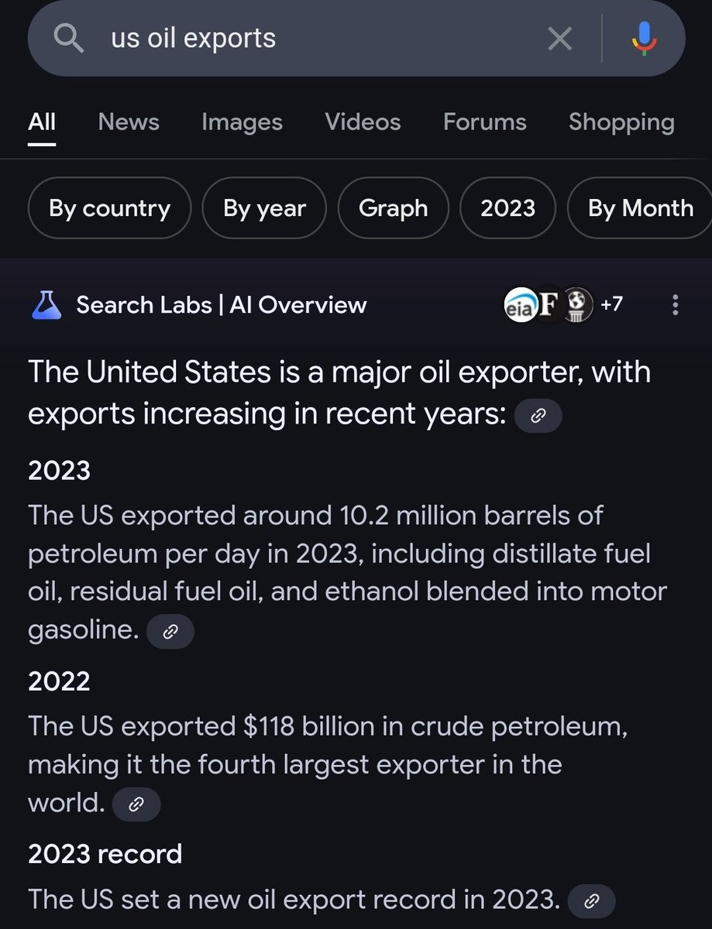Tap the '$118 billion in crude petroleum' paragraph

tap(328, 765)
